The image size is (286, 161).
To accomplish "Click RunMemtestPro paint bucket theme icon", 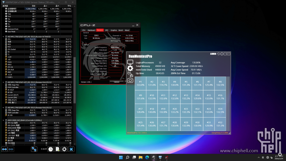I will [130, 74].
